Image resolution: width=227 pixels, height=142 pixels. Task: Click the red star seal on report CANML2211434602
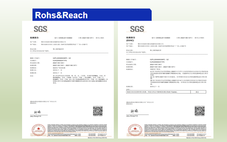pos(38,130)
